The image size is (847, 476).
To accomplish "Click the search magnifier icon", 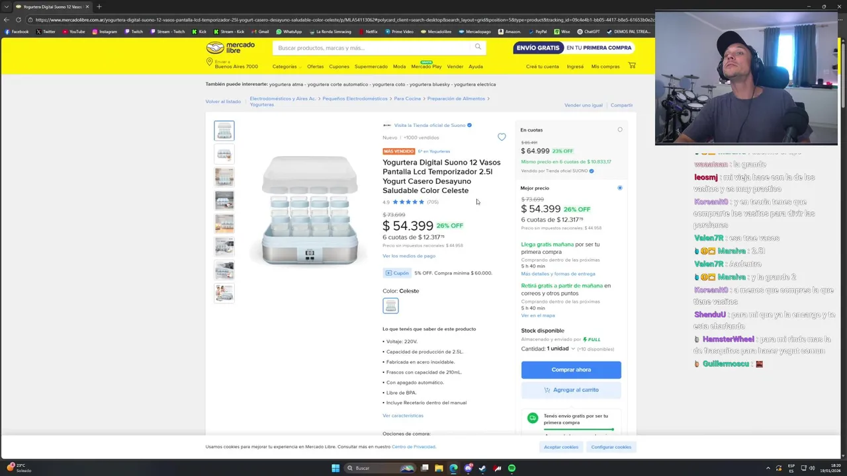I will click(x=478, y=47).
